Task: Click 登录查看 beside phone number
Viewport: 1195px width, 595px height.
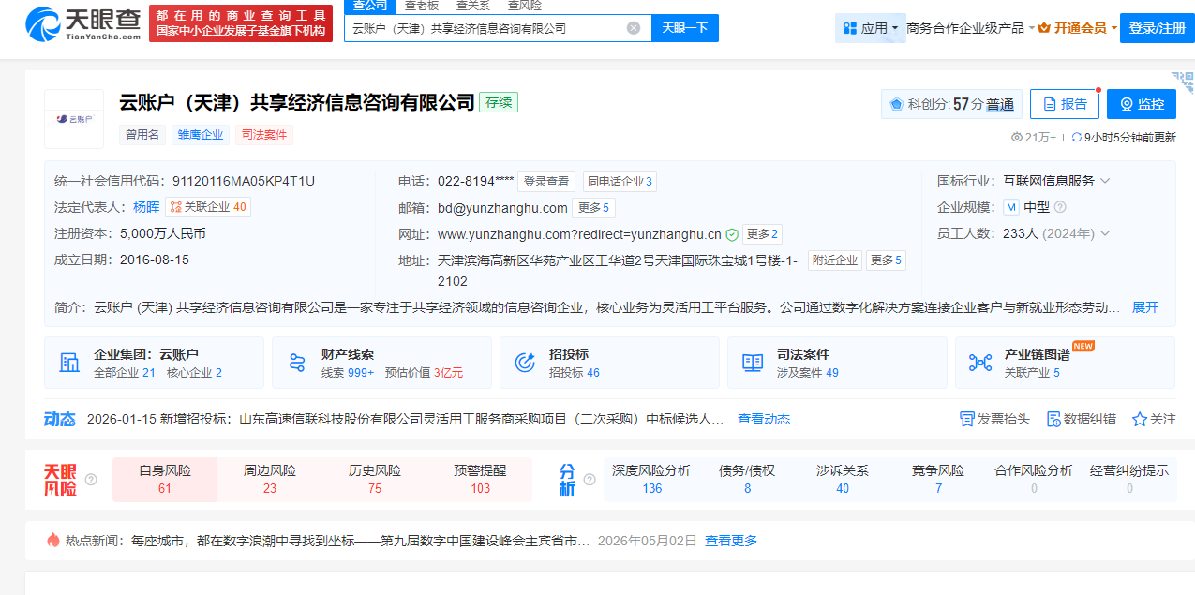Action: coord(546,182)
